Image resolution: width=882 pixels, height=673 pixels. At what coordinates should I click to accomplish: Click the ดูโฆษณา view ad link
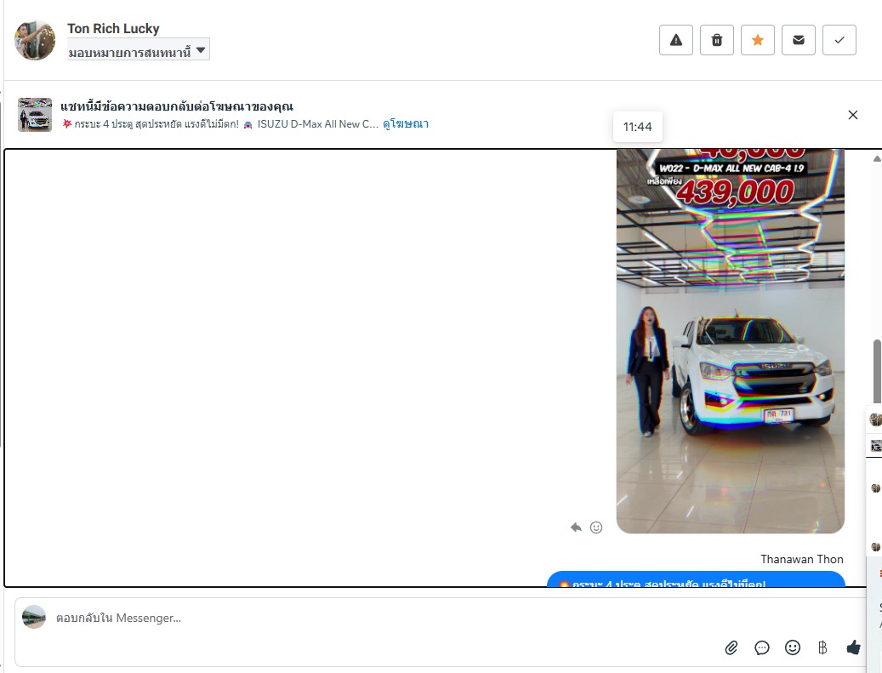[x=406, y=124]
